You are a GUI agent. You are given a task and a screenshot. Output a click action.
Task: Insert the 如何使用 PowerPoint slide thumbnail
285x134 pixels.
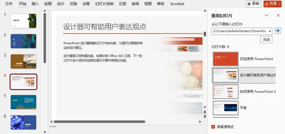click(226, 92)
